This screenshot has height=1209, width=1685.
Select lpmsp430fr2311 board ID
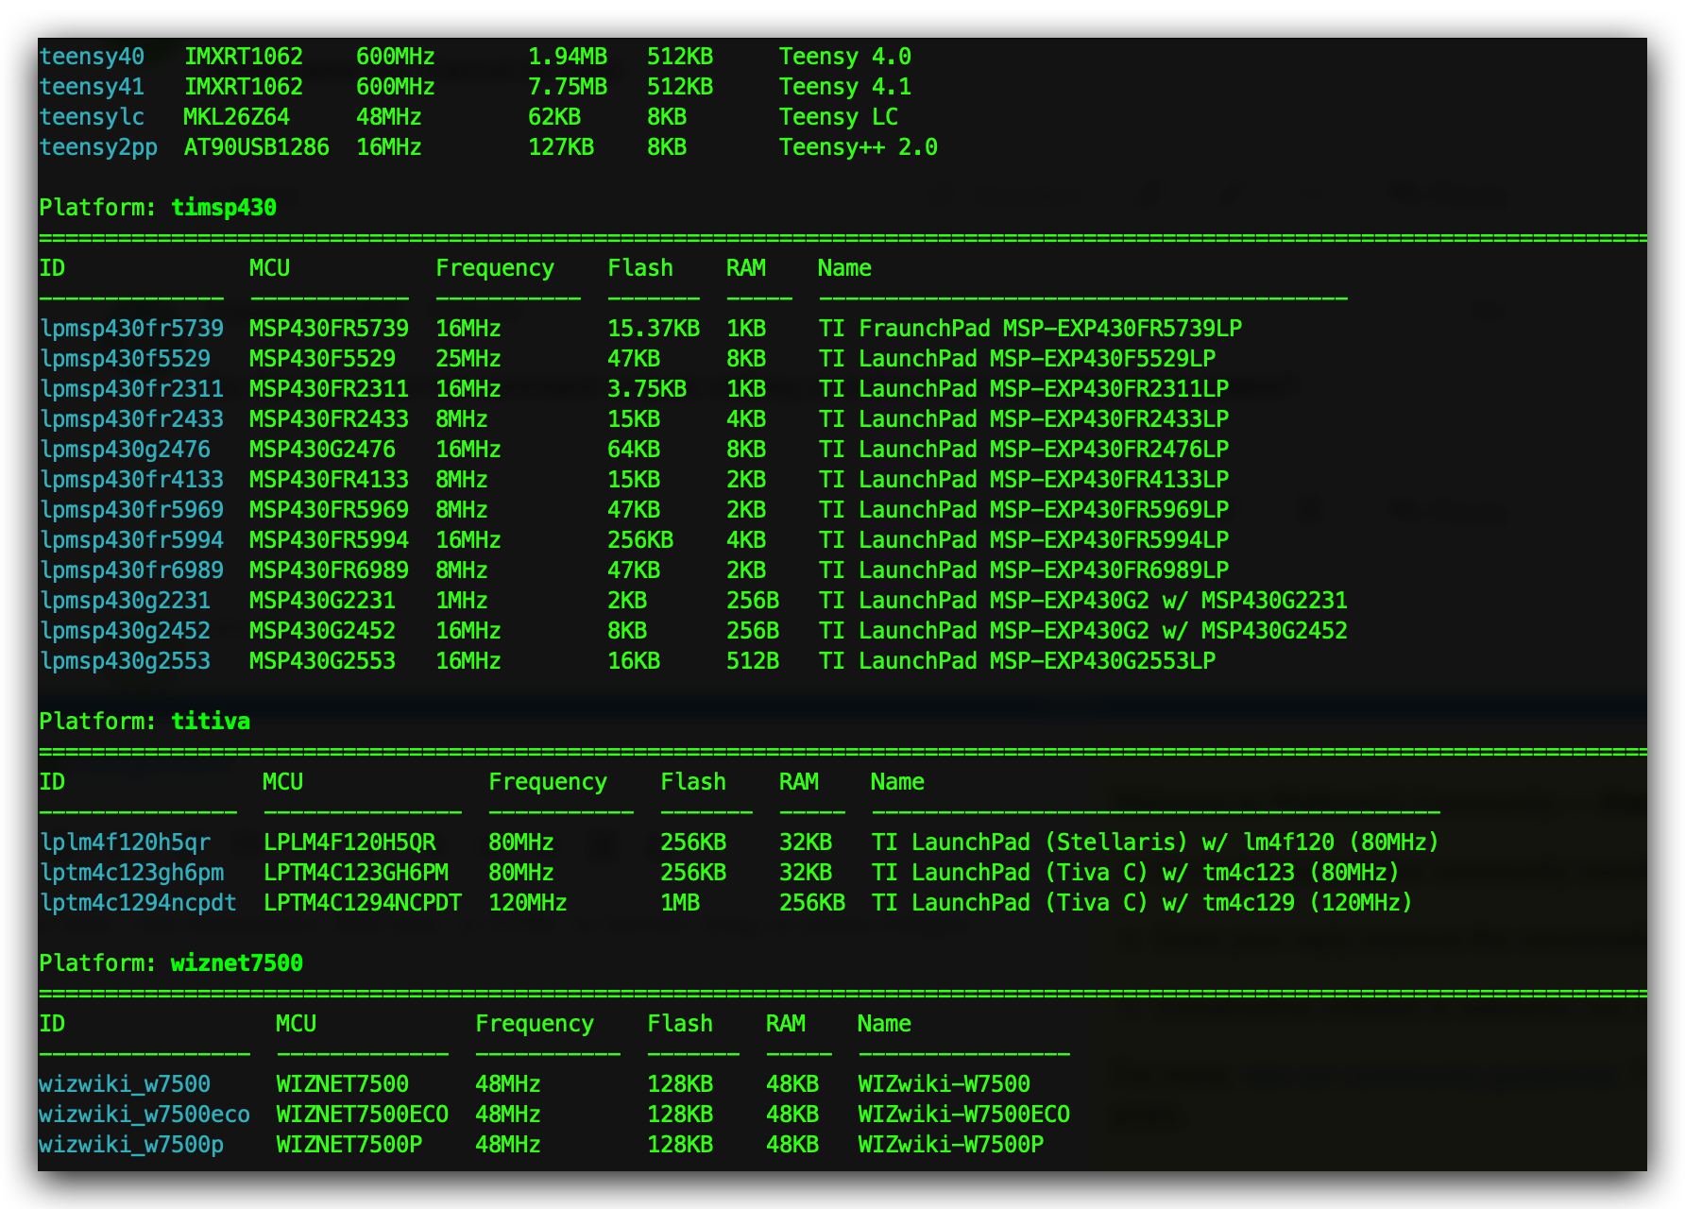click(132, 389)
